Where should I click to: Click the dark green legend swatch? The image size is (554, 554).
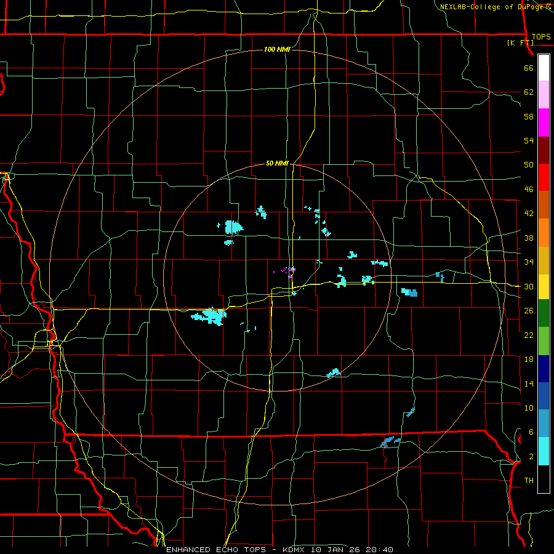tap(544, 313)
